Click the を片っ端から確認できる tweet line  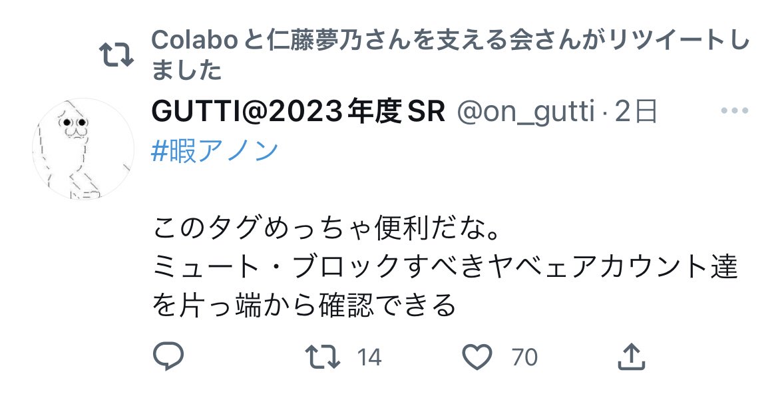tap(304, 305)
